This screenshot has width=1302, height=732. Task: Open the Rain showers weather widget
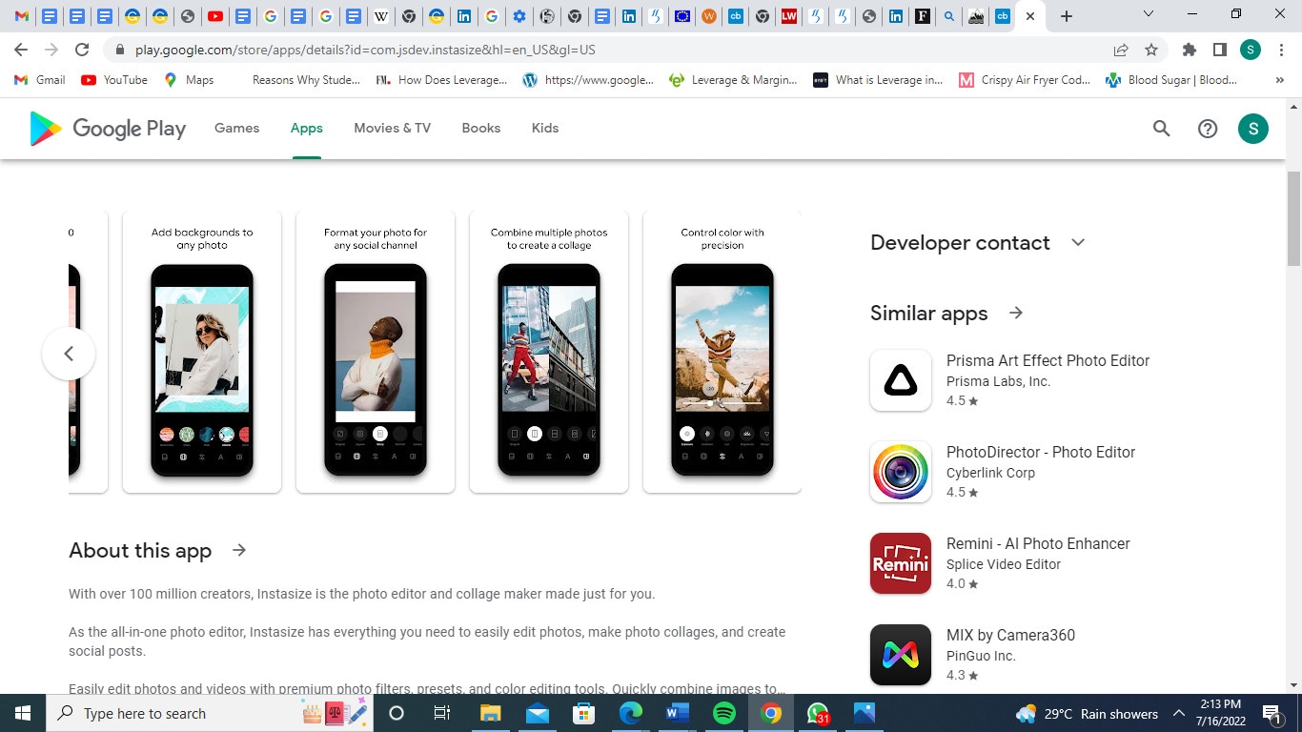[1087, 713]
